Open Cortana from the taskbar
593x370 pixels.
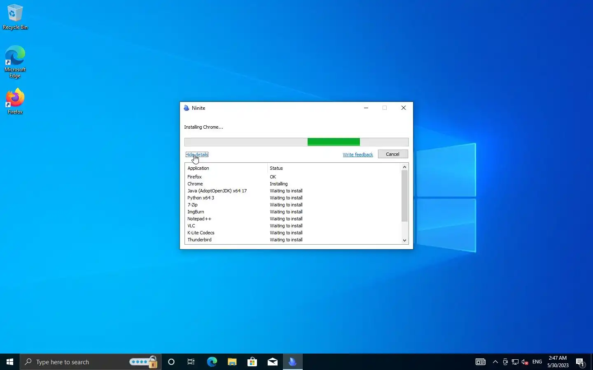(171, 362)
